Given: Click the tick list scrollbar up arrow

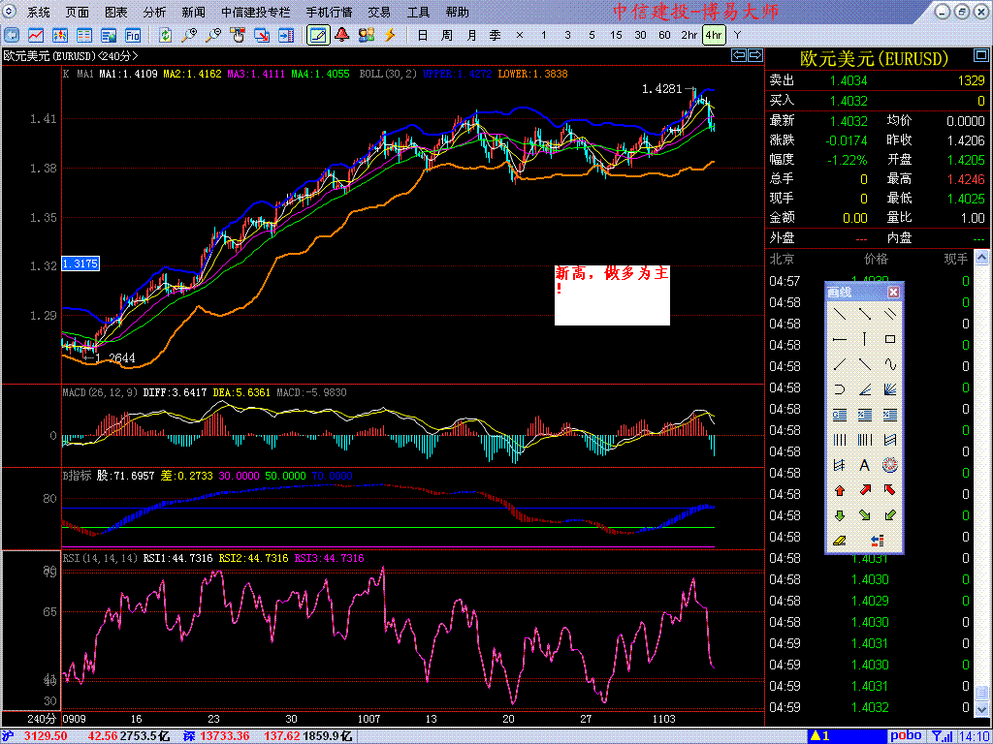Looking at the screenshot, I should [981, 257].
